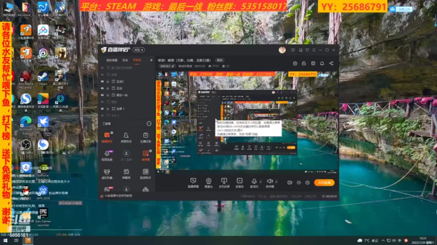Image resolution: width=437 pixels, height=245 pixels.
Task: Click the Microsoft Edge desktop icon
Action: (x=26, y=126)
